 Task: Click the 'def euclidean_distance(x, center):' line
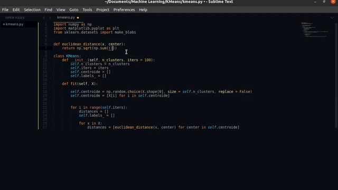pyautogui.click(x=89, y=44)
